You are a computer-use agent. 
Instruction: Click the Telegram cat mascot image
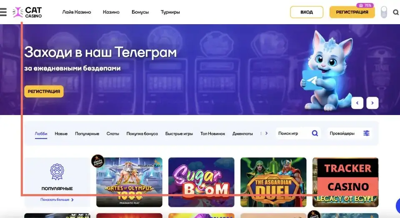326,70
